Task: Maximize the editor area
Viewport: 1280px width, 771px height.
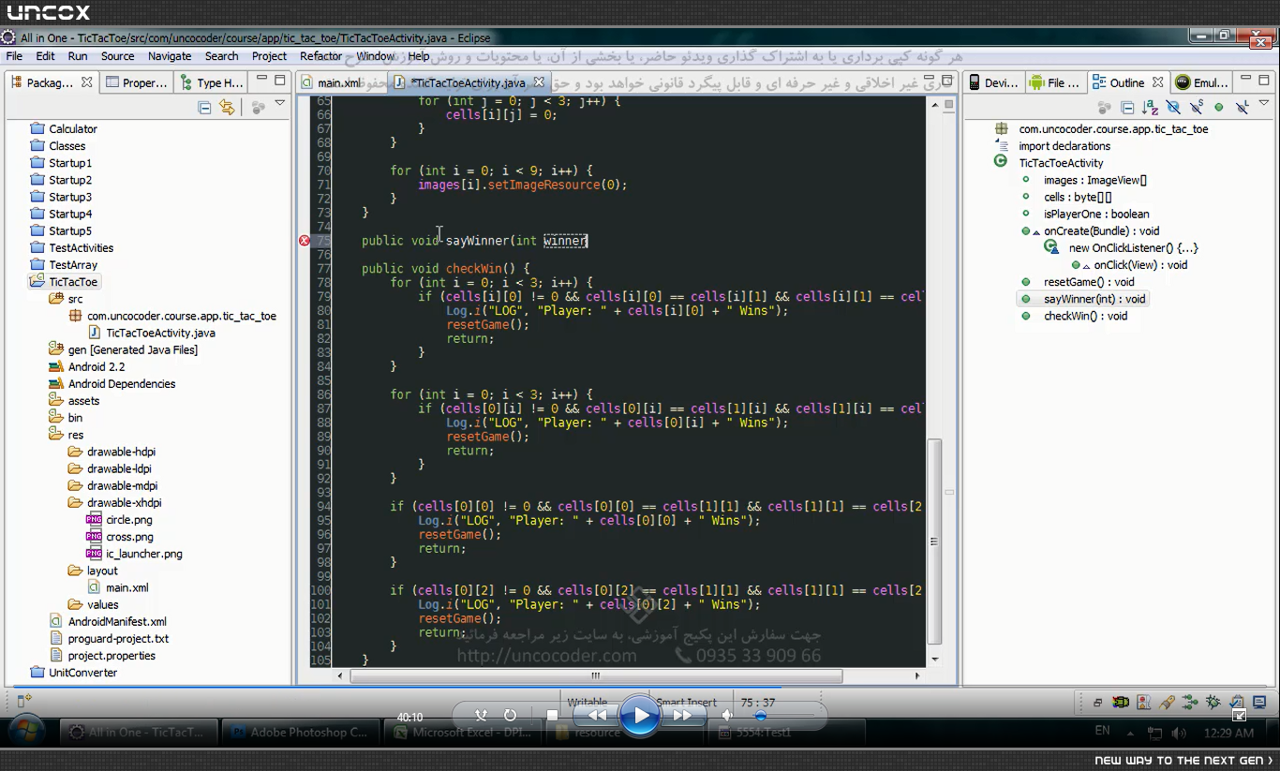Action: coord(947,81)
